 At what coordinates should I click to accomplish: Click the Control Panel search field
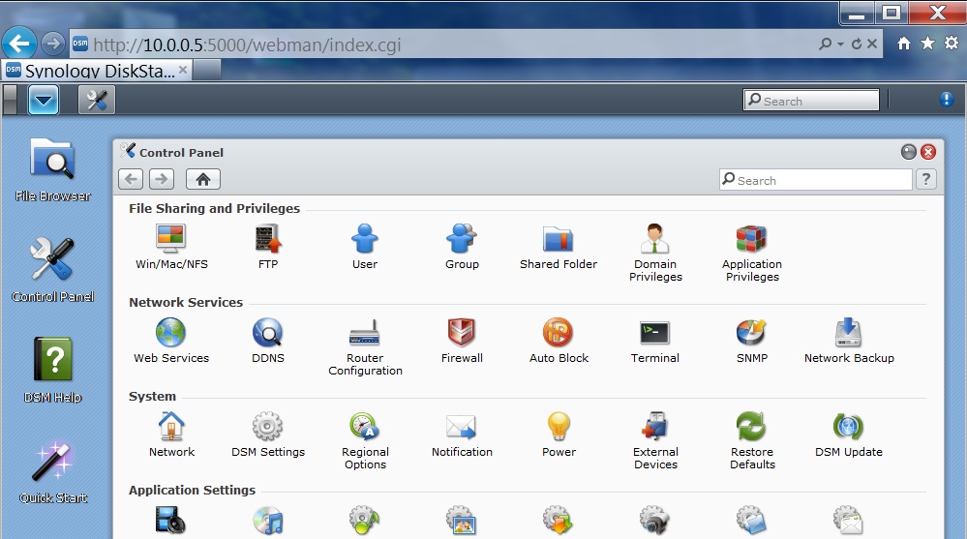(x=815, y=179)
